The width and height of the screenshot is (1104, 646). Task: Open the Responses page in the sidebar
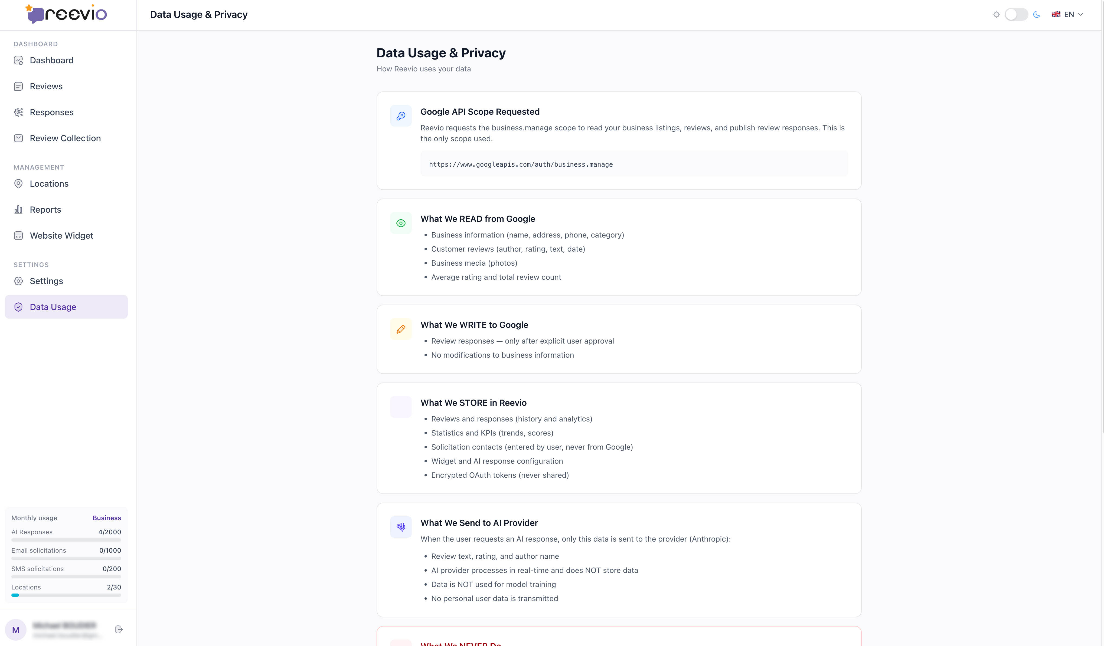(x=52, y=112)
